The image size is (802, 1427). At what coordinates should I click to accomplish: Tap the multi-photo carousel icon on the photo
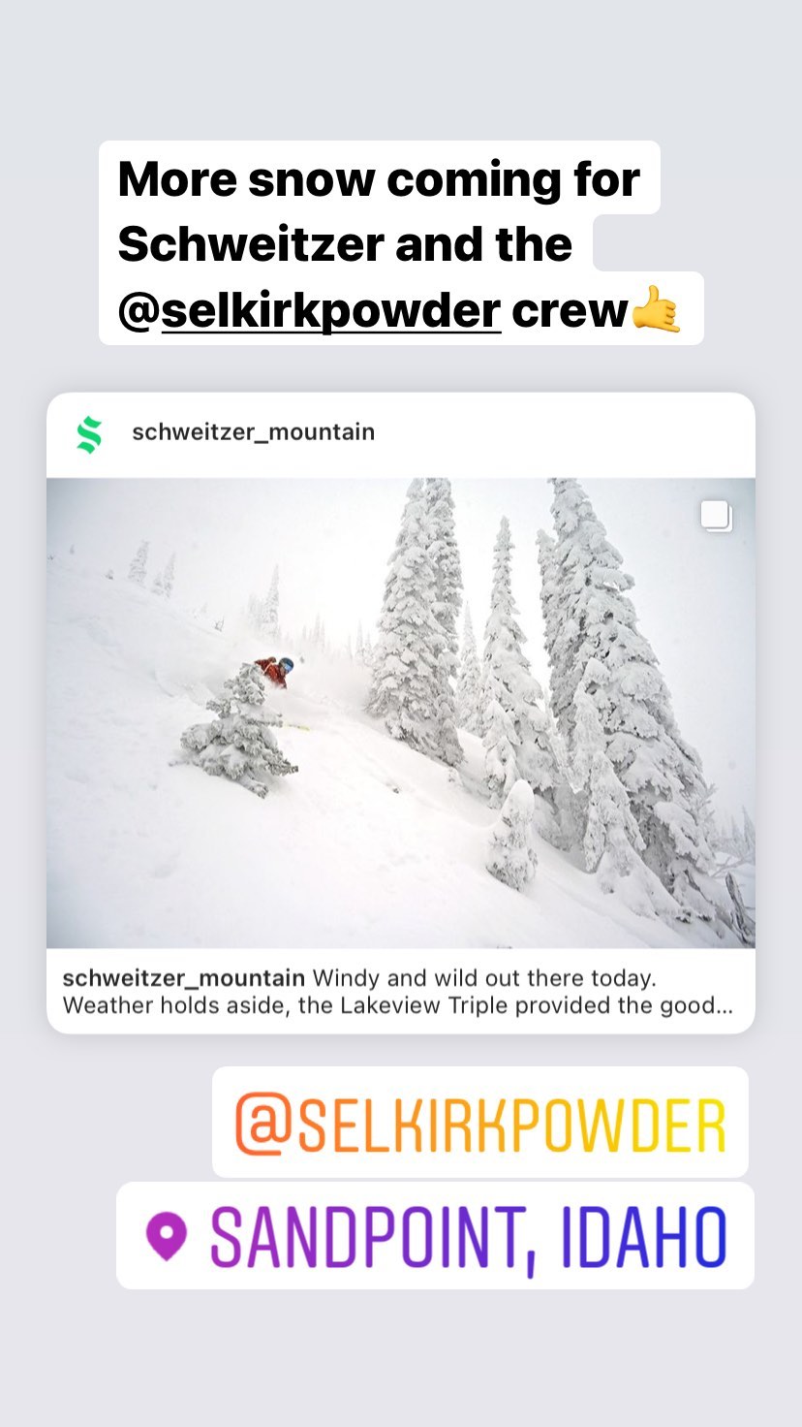coord(717,517)
